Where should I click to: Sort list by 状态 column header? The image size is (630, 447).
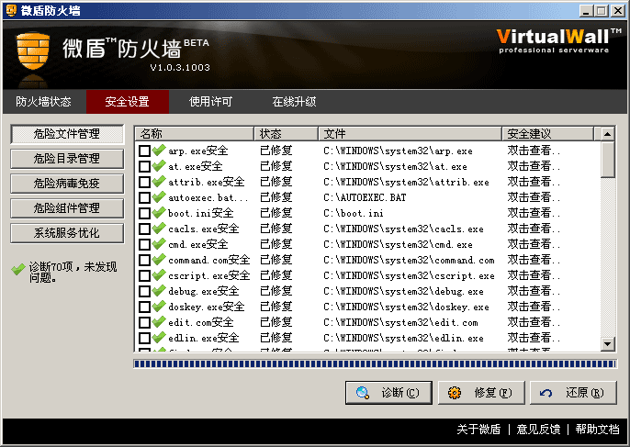point(286,134)
